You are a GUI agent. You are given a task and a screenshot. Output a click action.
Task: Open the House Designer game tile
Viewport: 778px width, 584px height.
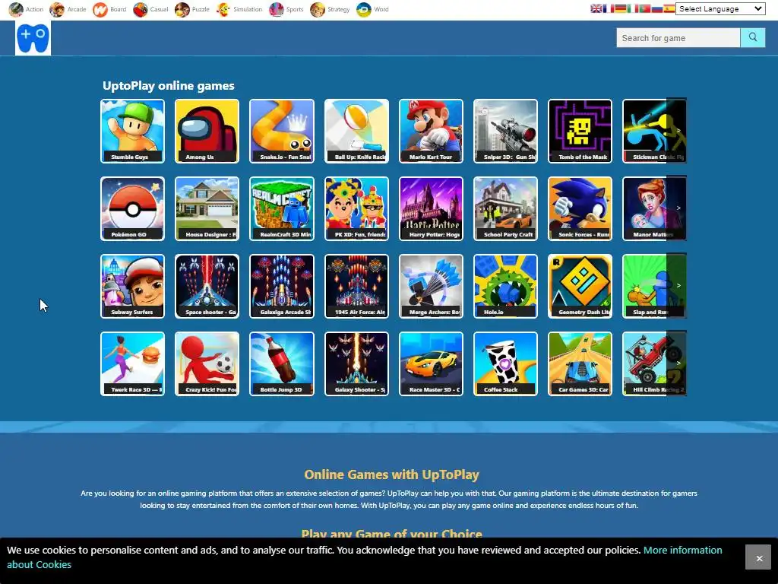(207, 208)
